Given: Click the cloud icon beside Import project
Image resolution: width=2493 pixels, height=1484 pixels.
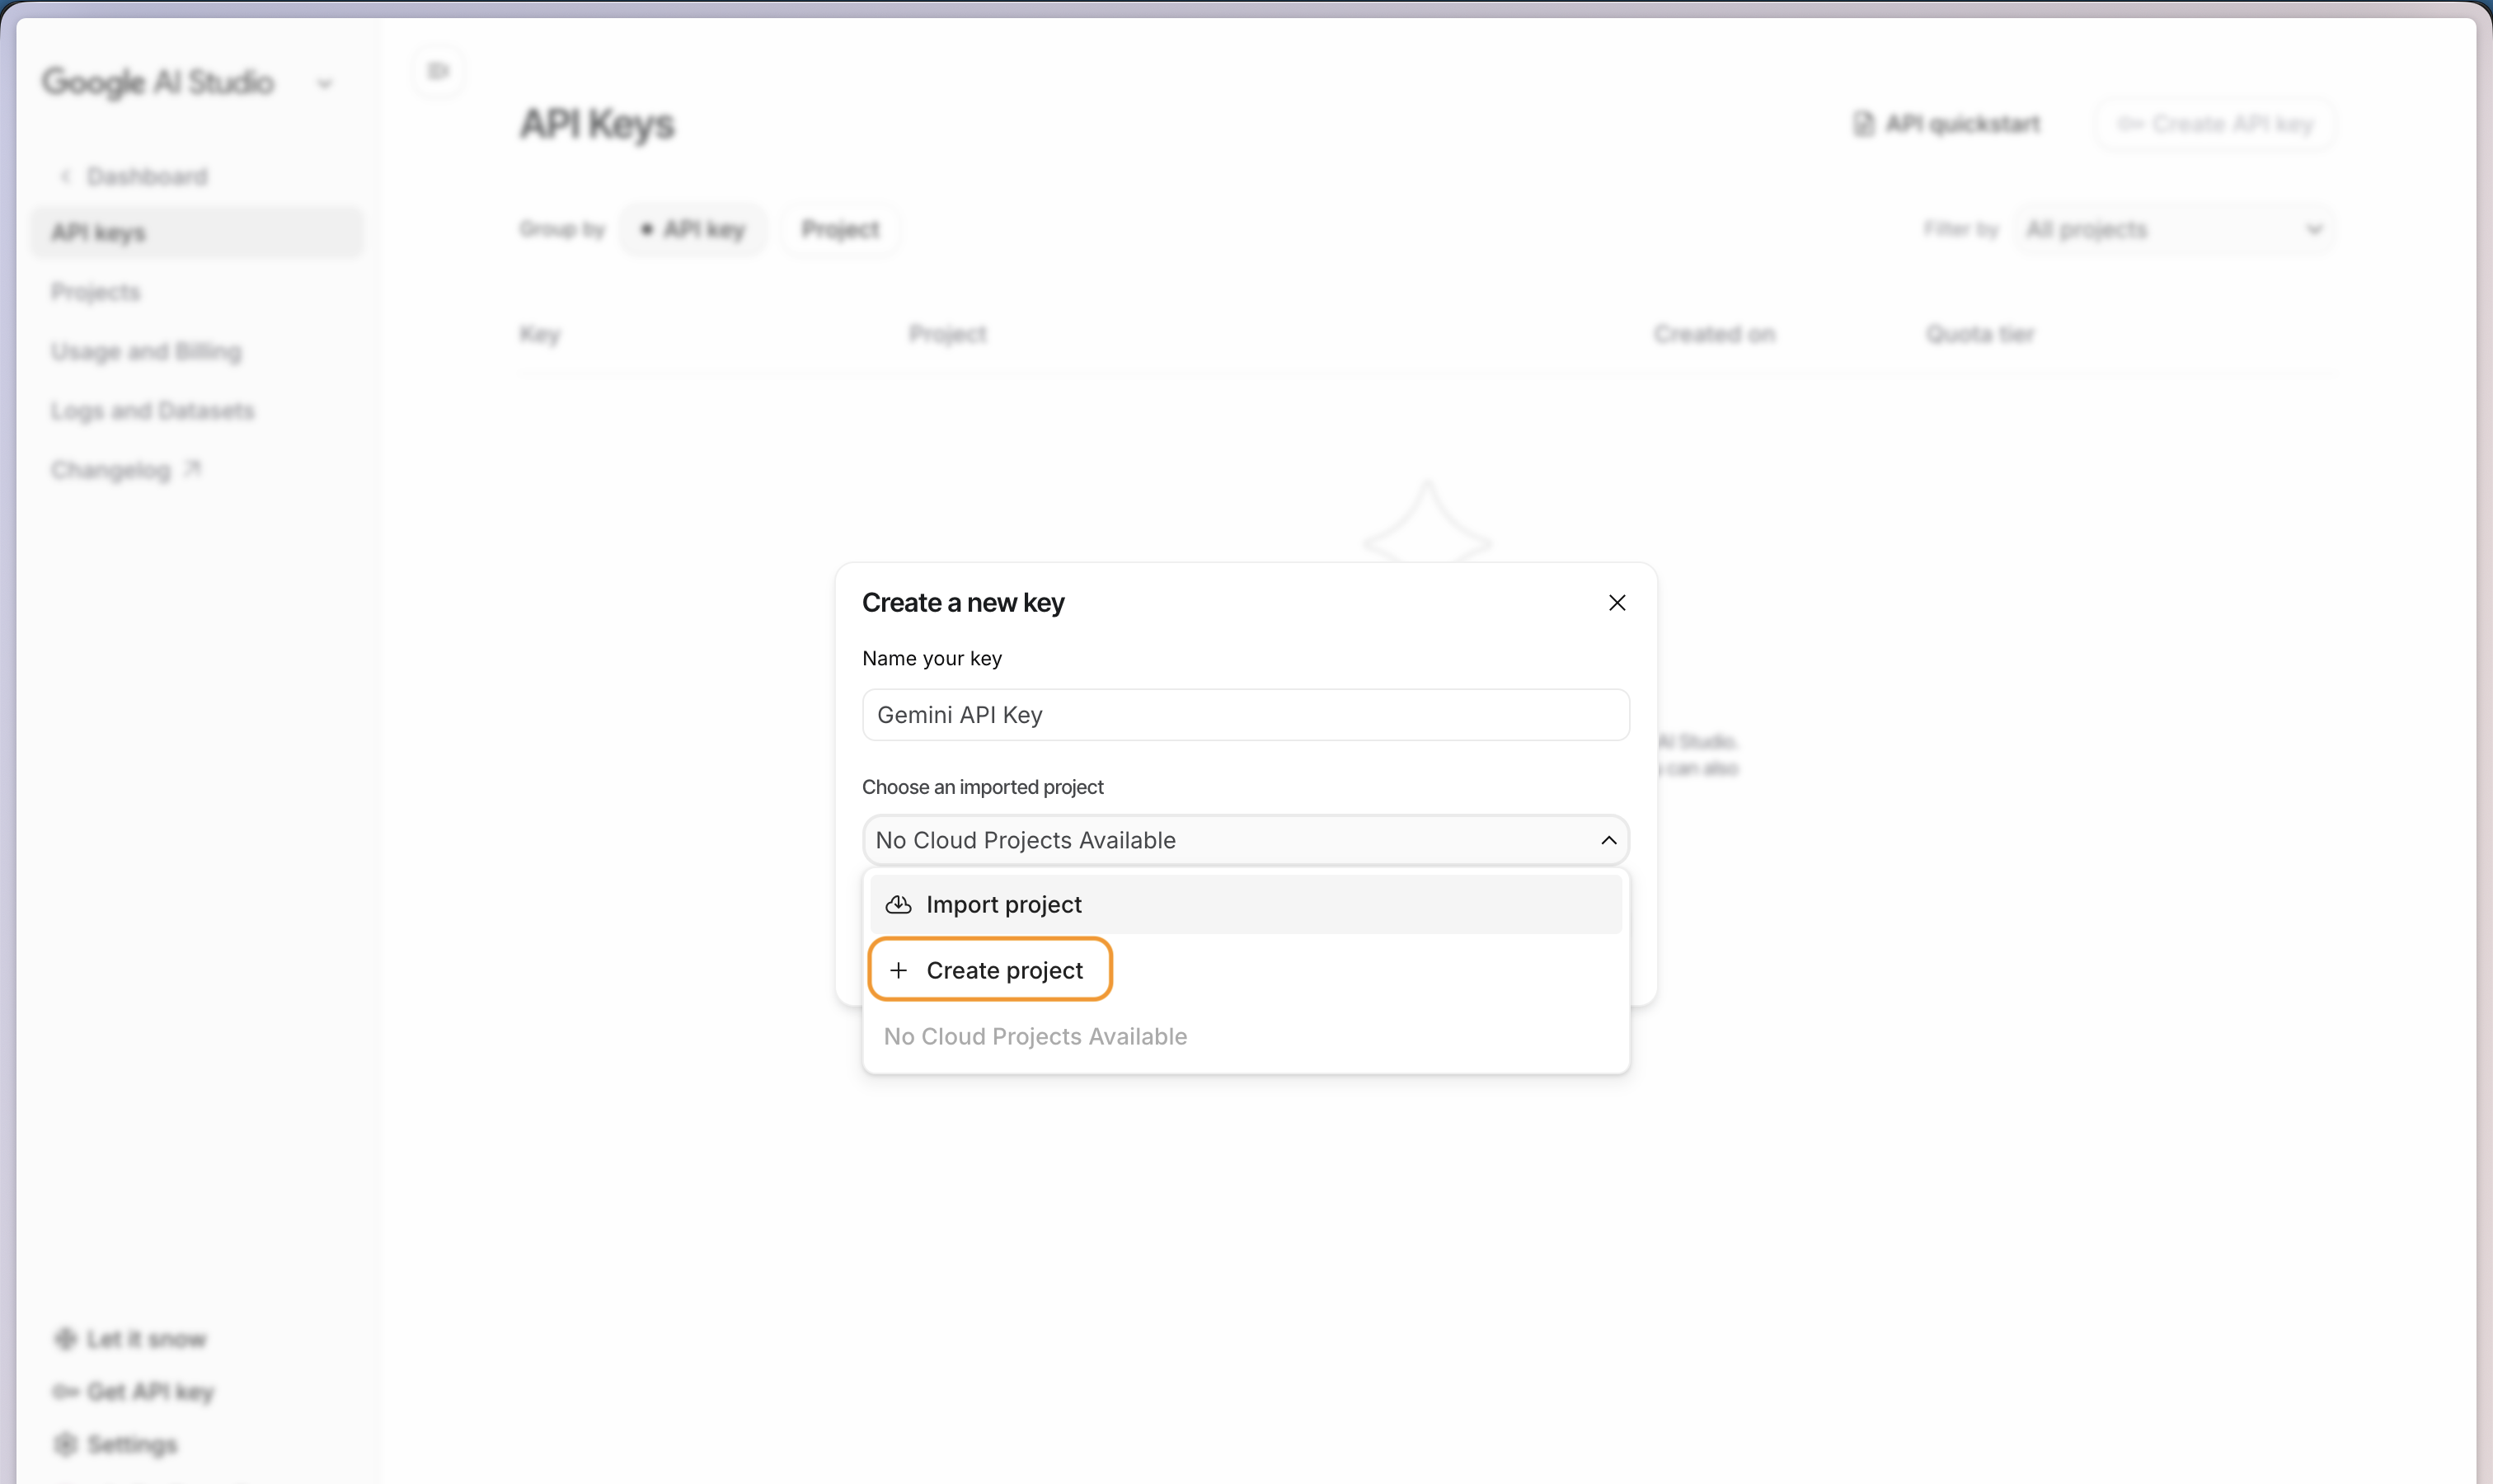Looking at the screenshot, I should click(x=898, y=904).
